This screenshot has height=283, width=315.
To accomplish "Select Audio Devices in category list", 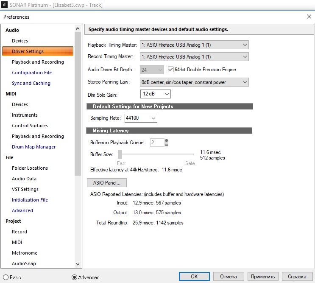I will click(20, 41).
